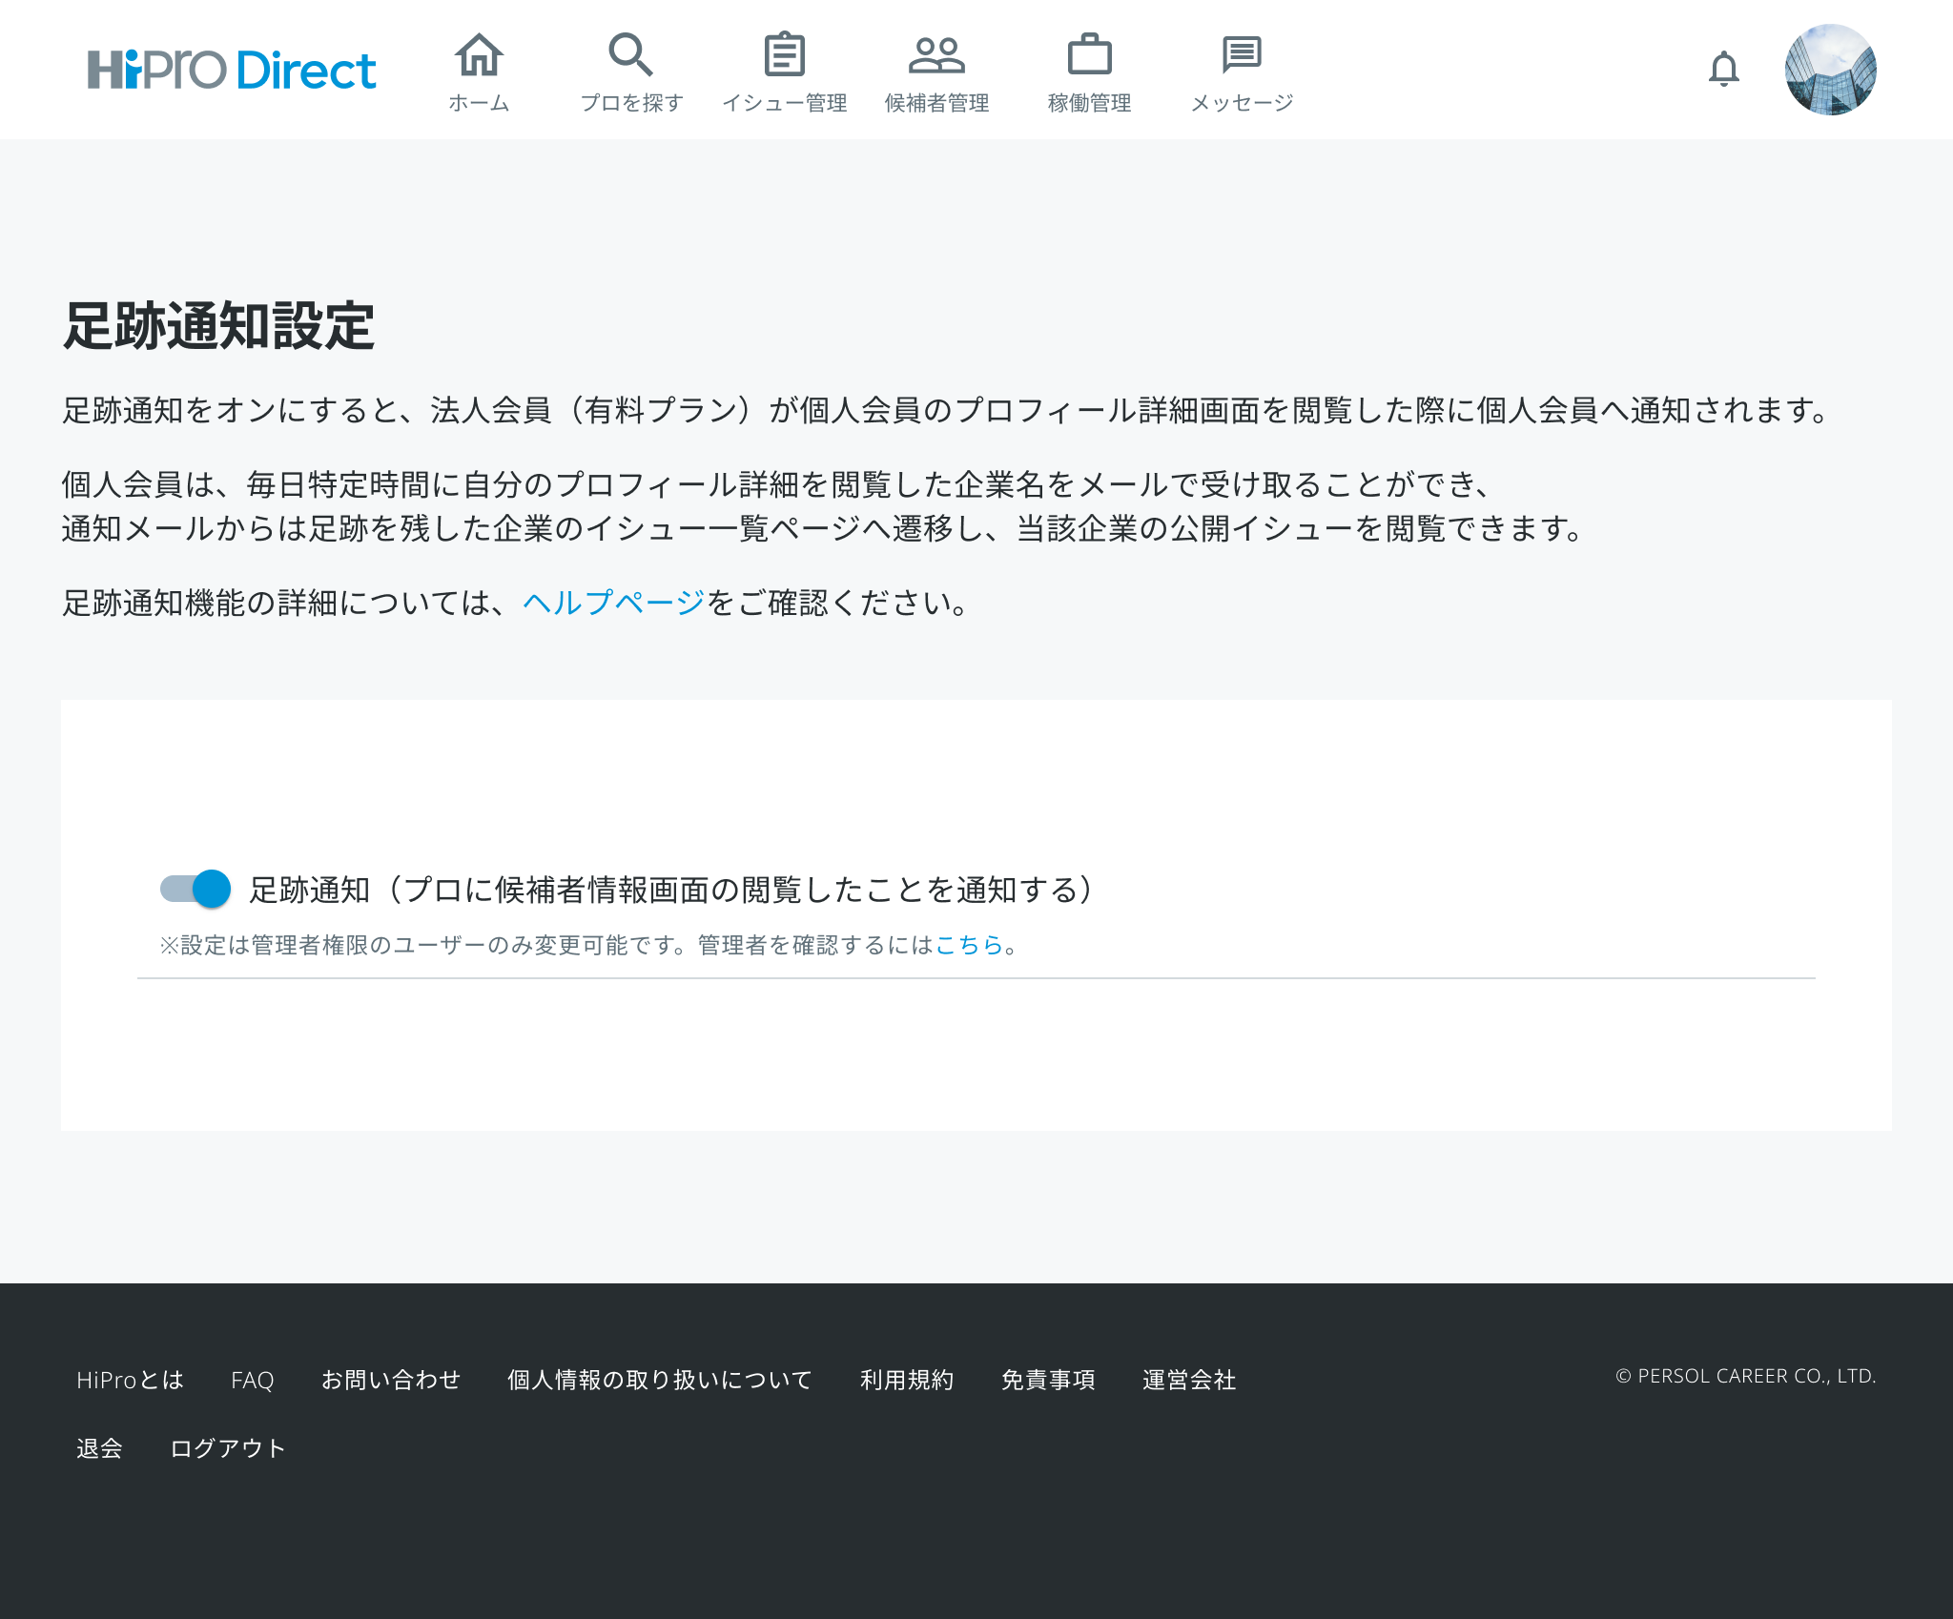Open the 運営会社 footer link
This screenshot has width=1953, height=1619.
tap(1188, 1380)
